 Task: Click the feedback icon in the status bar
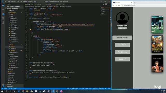click(x=106, y=89)
